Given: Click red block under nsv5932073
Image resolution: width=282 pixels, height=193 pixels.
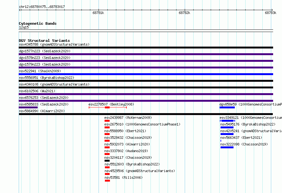Looking at the screenshot, I should pos(107,147).
